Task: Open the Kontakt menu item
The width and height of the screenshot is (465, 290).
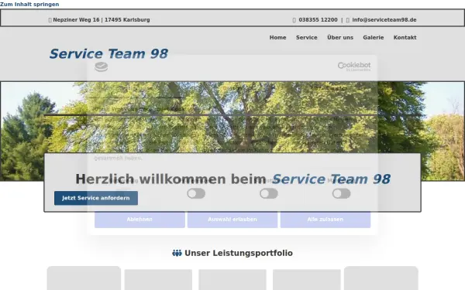Action: click(x=405, y=38)
